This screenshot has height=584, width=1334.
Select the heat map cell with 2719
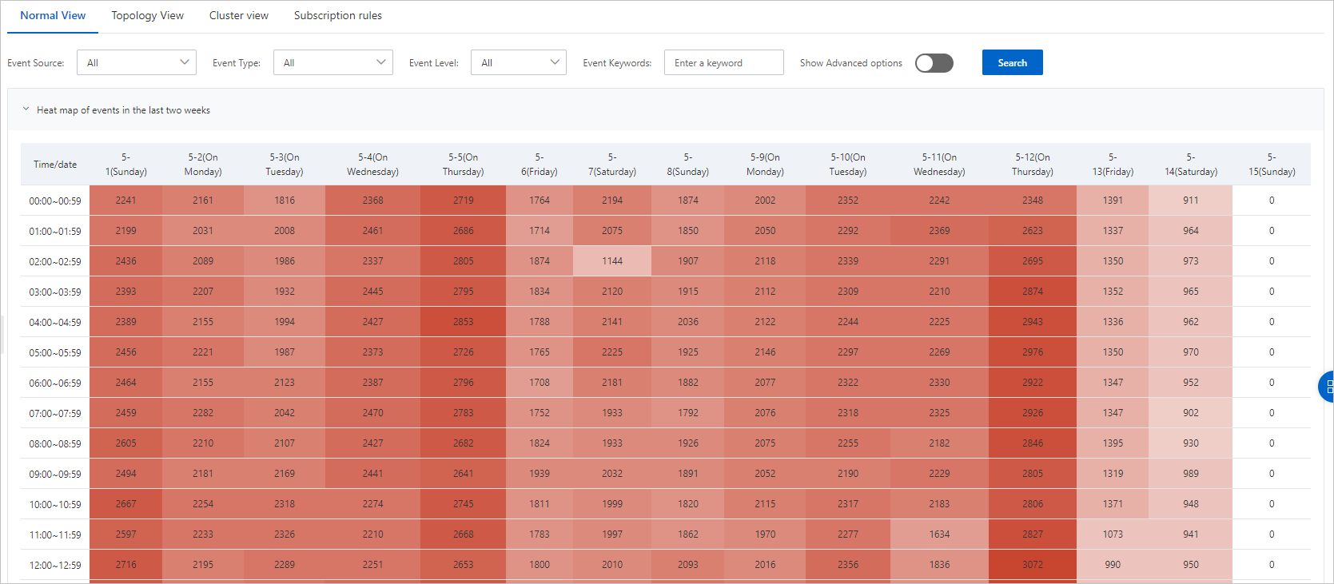click(464, 201)
